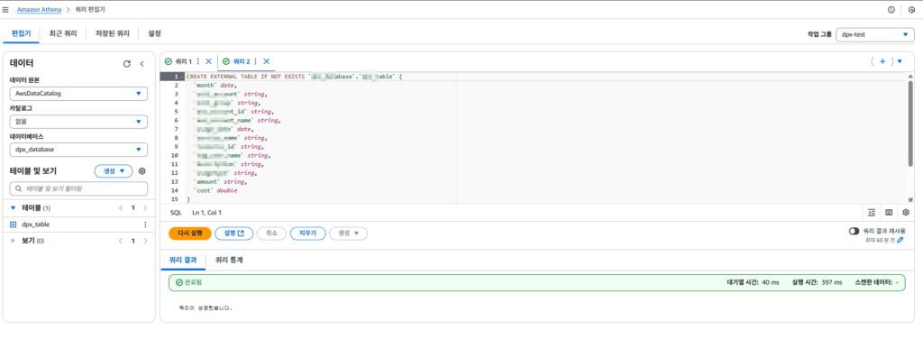Screen dimensions: 923x339
Task: Collapse the 데이터 side panel
Action: (x=142, y=63)
